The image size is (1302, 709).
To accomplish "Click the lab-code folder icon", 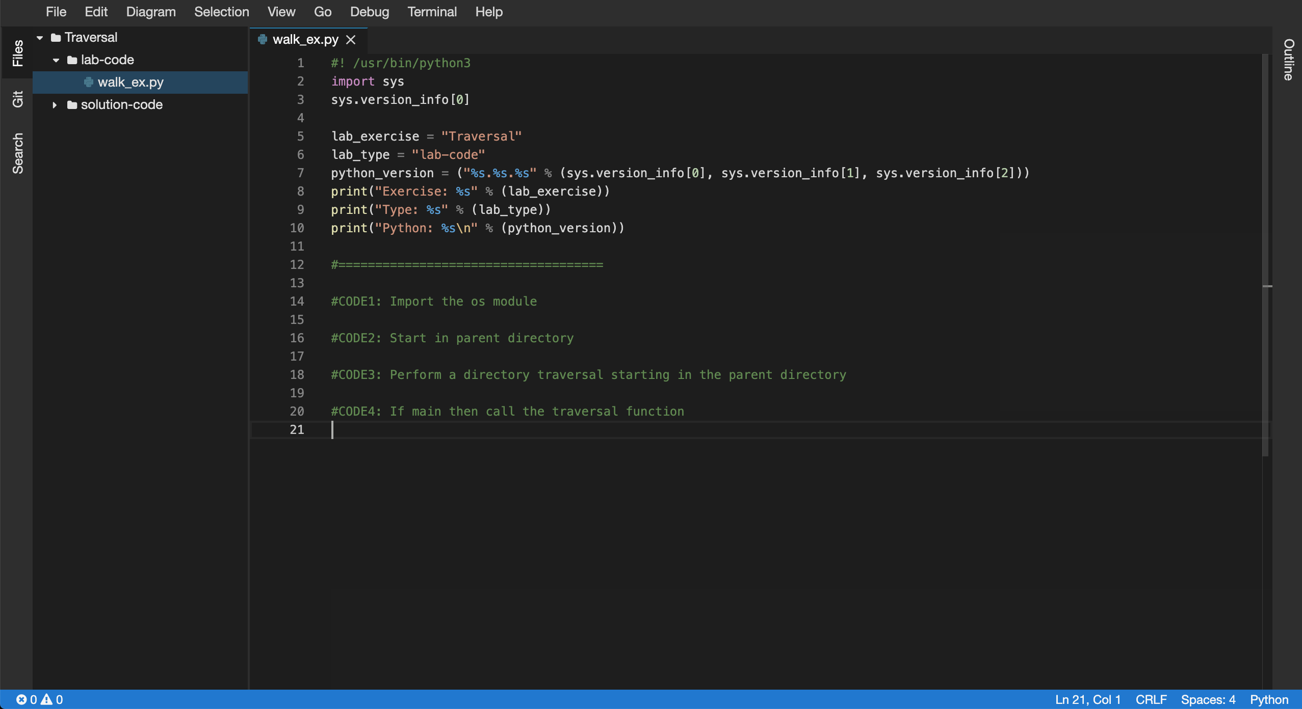I will [72, 60].
